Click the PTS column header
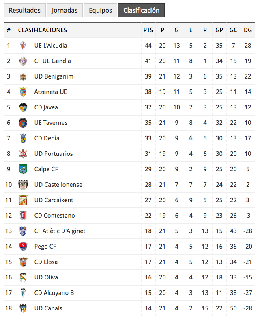Screen dimensions: 260x323 [x=148, y=30]
